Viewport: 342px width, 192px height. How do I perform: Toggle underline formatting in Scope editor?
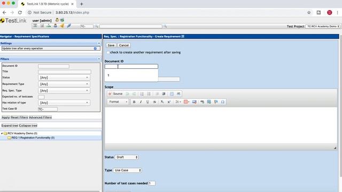[147, 102]
